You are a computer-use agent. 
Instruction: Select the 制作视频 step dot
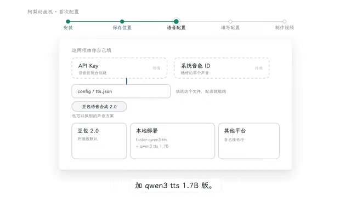pos(284,21)
